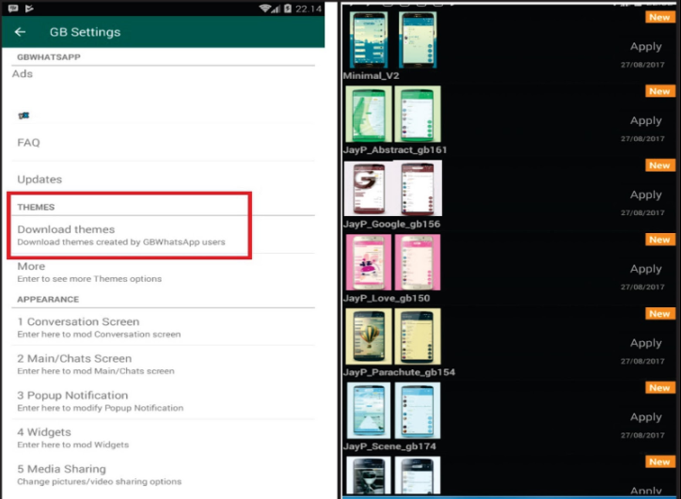Open 4 Widgets settings
681x499 pixels.
163,438
